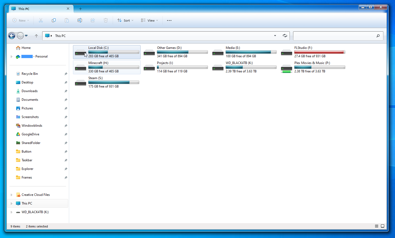Viewport: 395px width, 238px height.
Task: Click the Delete trash icon
Action: pyautogui.click(x=106, y=20)
